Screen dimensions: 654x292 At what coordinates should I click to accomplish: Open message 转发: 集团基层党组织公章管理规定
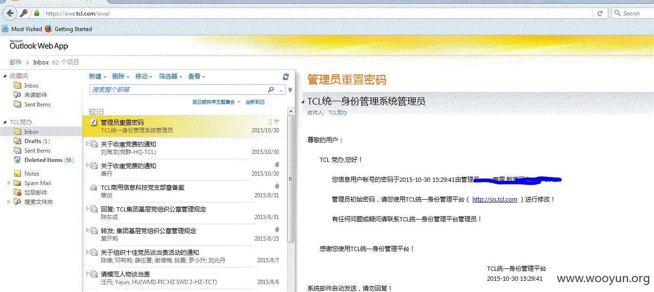click(185, 235)
